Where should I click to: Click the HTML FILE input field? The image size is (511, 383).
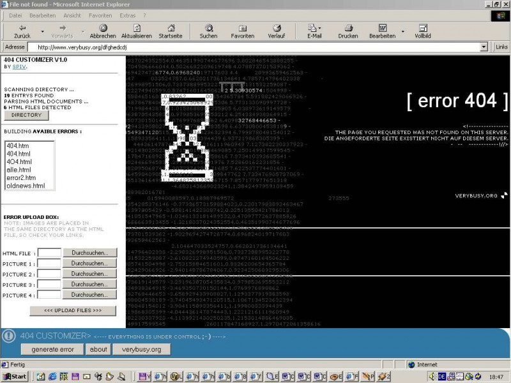(49, 253)
